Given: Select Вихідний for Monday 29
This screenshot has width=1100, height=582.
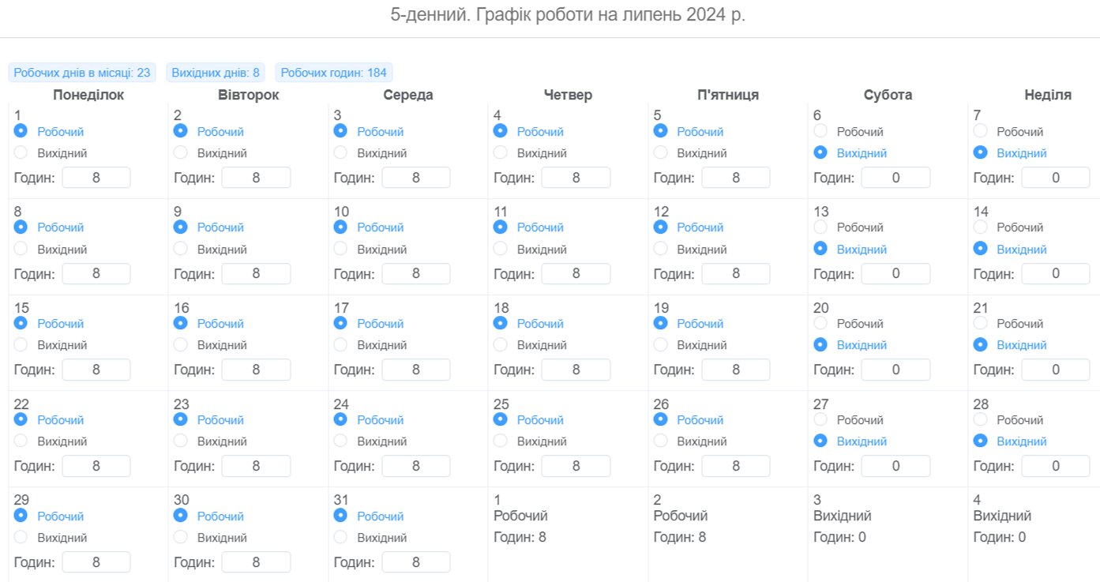Looking at the screenshot, I should point(21,537).
